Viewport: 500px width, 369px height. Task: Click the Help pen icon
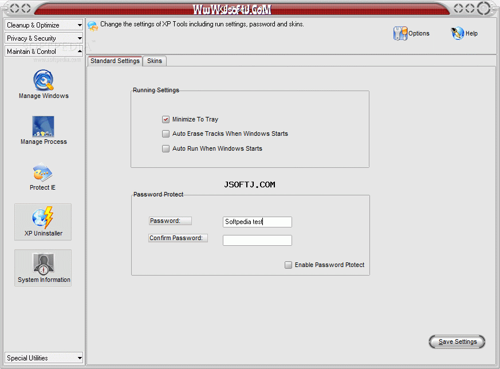(x=457, y=33)
